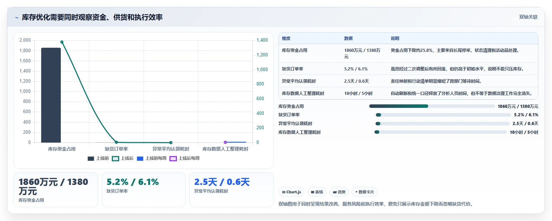The height and width of the screenshot is (221, 552).
Task: Click the 维度 column header
Action: pos(286,39)
